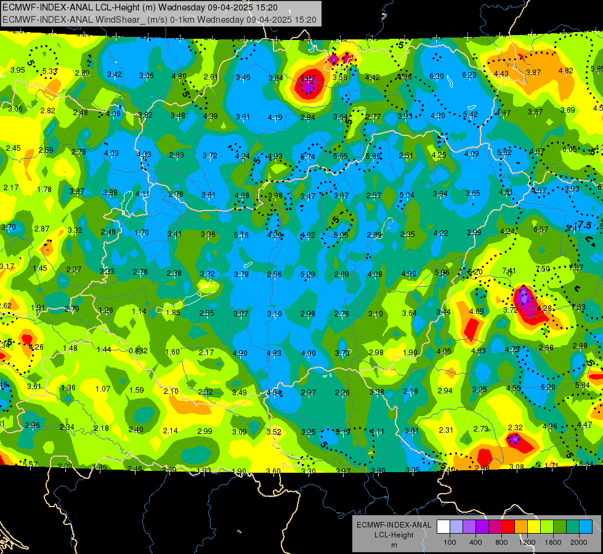
Task: Click the wind shear value 5.19
Action: click(342, 432)
